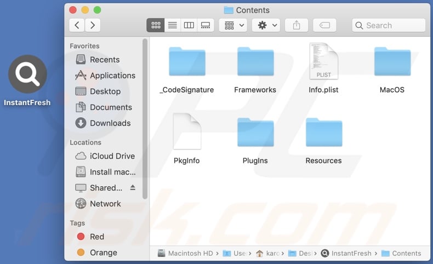Open the group-by arrangement dropdown
The image size is (433, 264).
click(233, 25)
